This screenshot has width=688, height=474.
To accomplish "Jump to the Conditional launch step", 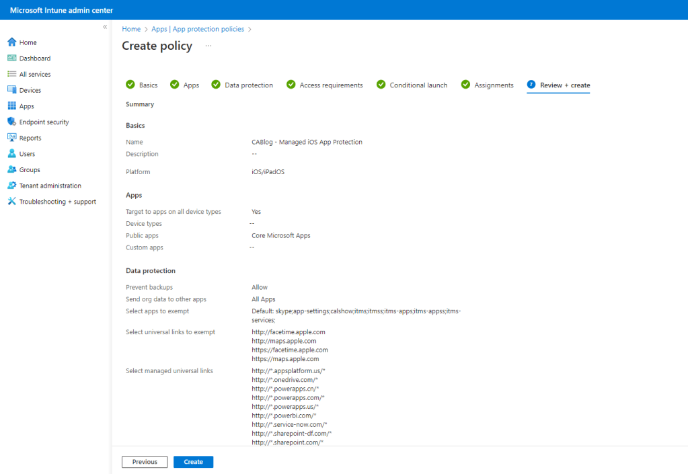I will click(x=418, y=85).
